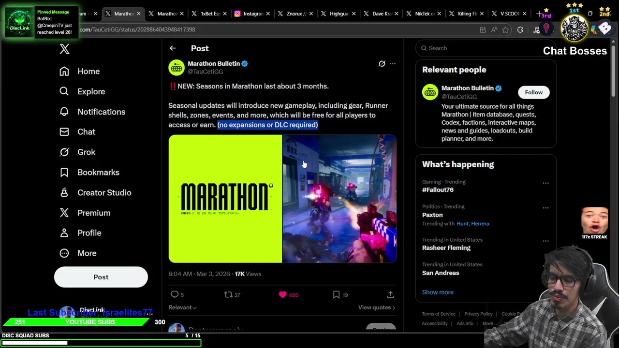Open the Hunt, Herrera trending link
Screen dimensions: 619x348
(472, 223)
